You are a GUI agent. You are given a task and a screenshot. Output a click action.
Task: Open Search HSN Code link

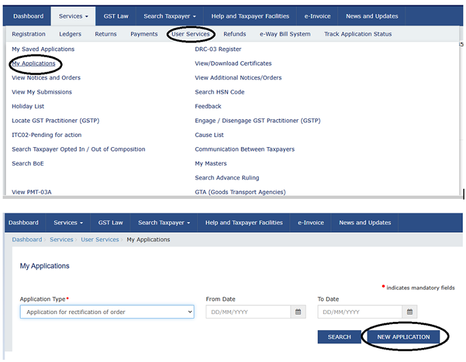[x=219, y=92]
